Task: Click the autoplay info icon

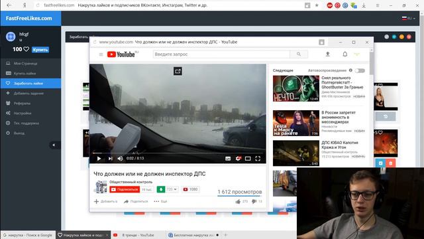Action: coord(350,70)
